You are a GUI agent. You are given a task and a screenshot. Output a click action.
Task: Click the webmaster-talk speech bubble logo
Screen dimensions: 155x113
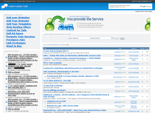point(4,6)
